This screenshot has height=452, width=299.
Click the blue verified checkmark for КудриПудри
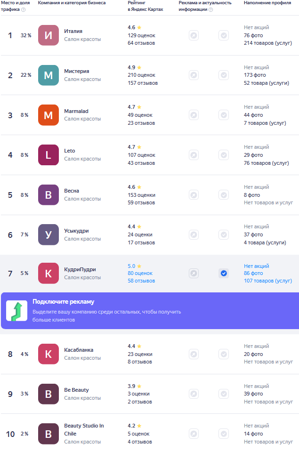[224, 273]
